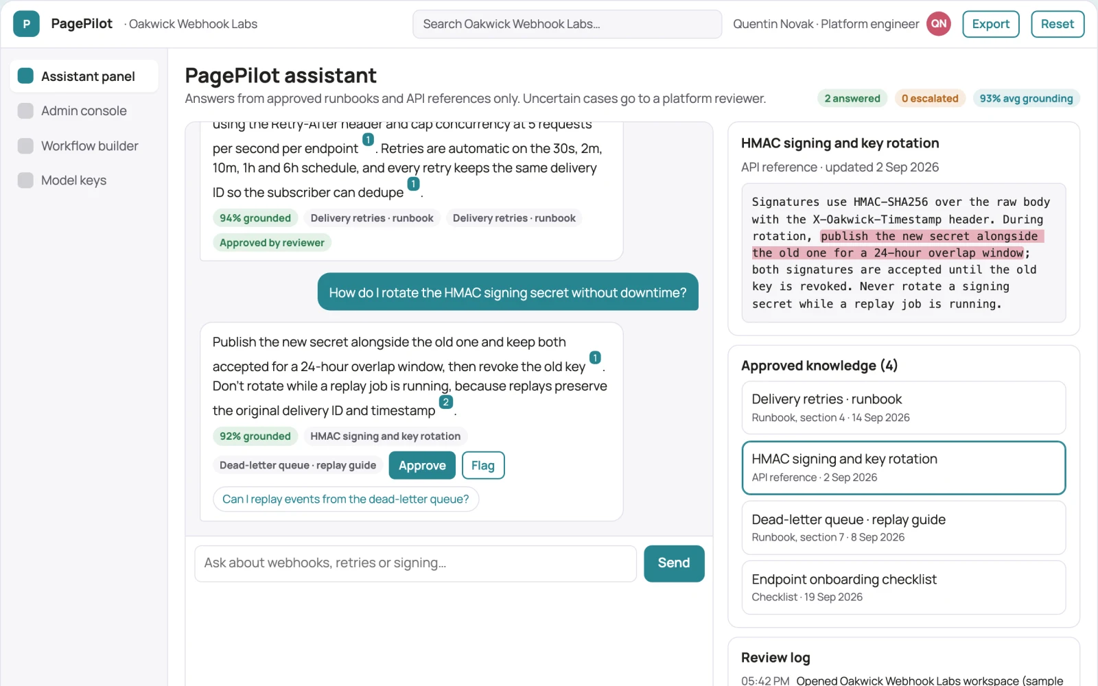The width and height of the screenshot is (1098, 686).
Task: Focus the Search Oakwick Webhook Labs field
Action: [567, 24]
